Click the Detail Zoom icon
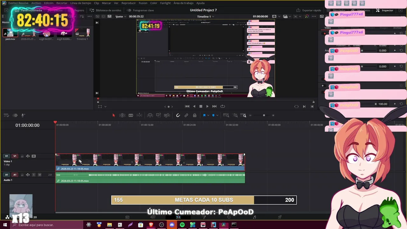The height and width of the screenshot is (229, 407). (x=235, y=115)
